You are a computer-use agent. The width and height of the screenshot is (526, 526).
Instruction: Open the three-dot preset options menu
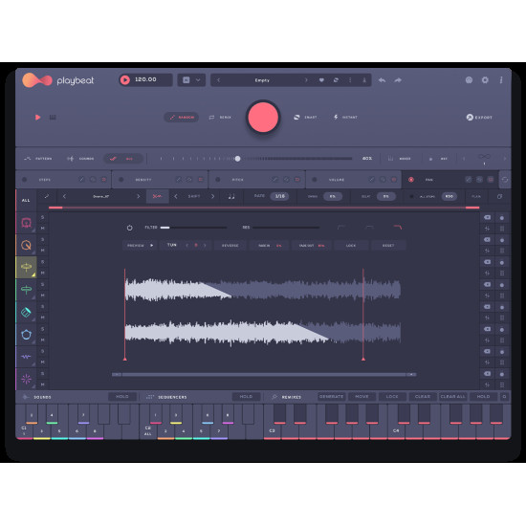click(350, 80)
